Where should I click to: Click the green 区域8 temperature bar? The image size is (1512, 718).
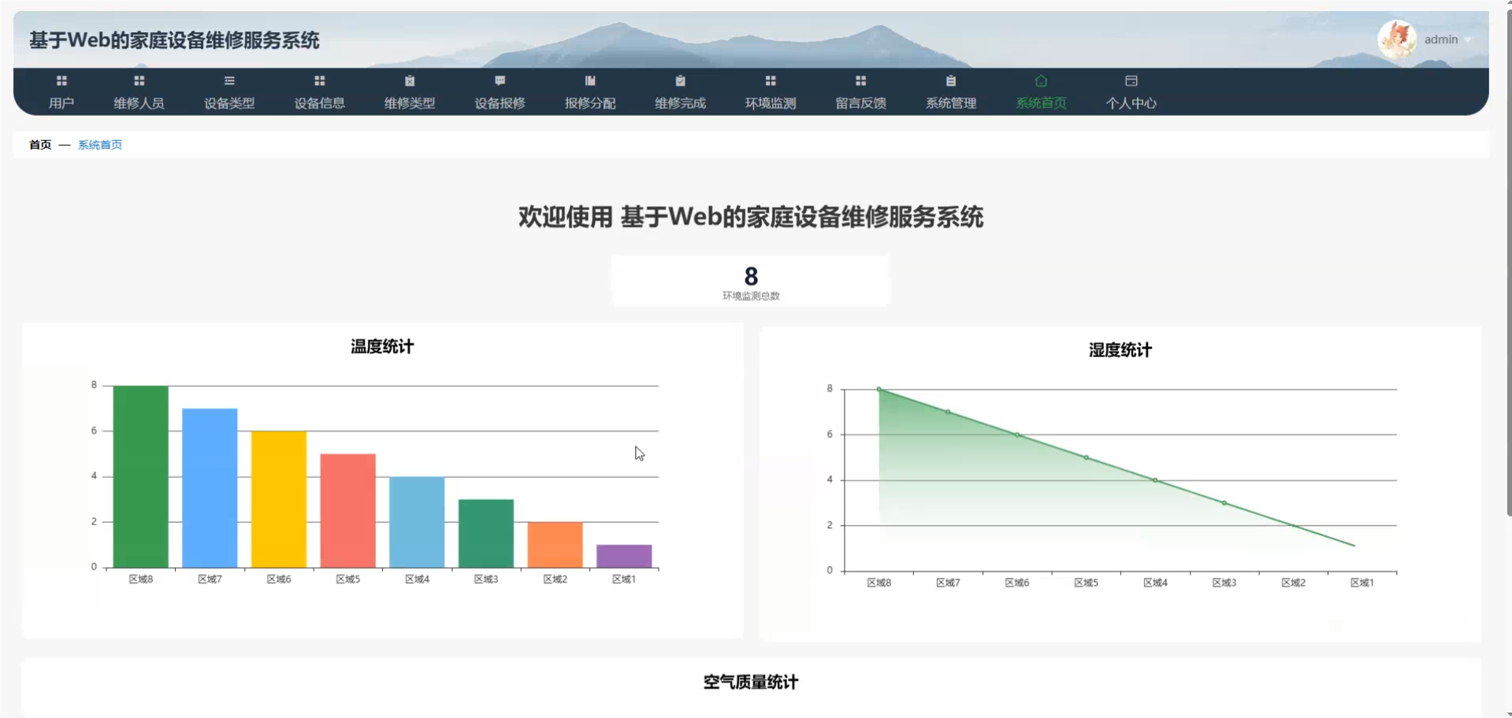pyautogui.click(x=141, y=476)
